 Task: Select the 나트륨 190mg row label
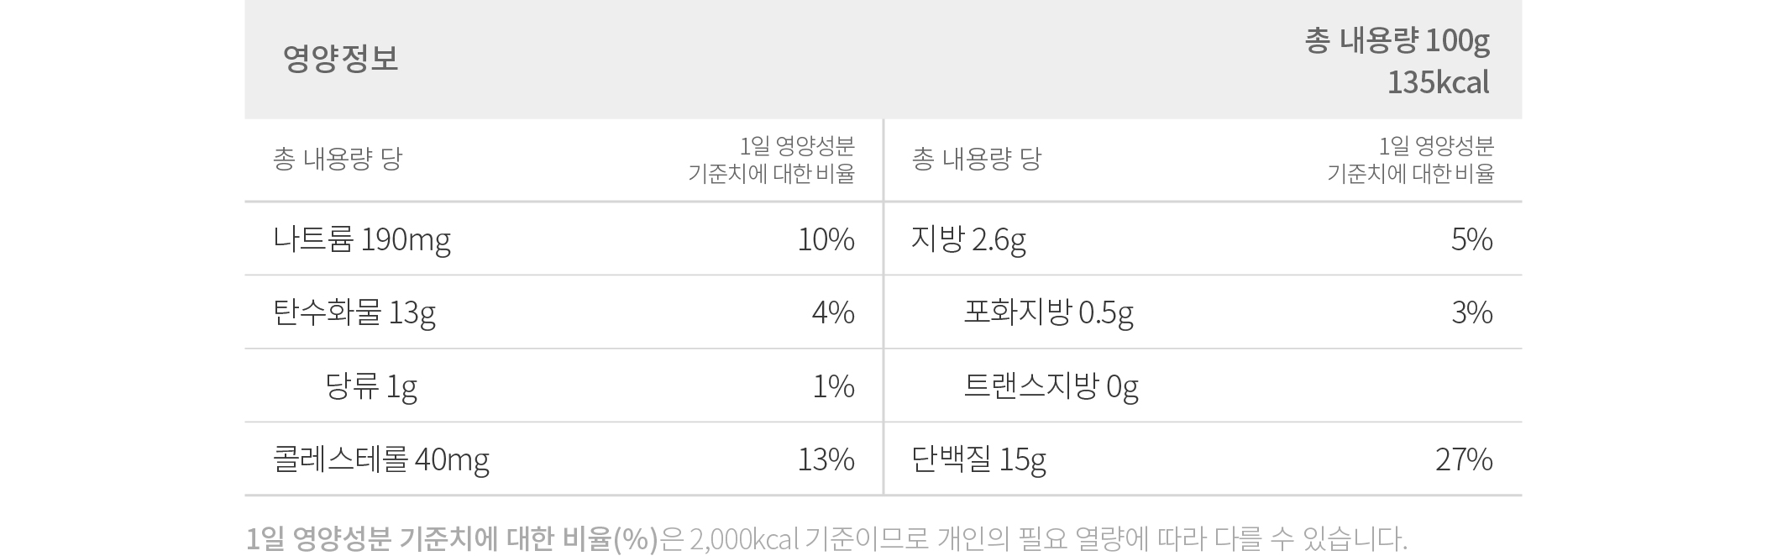point(362,239)
